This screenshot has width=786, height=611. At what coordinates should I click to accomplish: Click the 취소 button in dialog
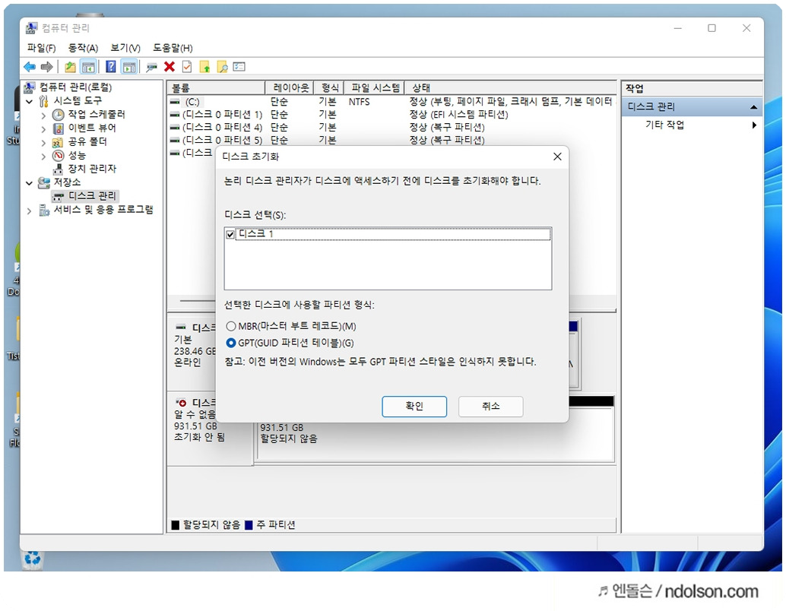point(491,407)
